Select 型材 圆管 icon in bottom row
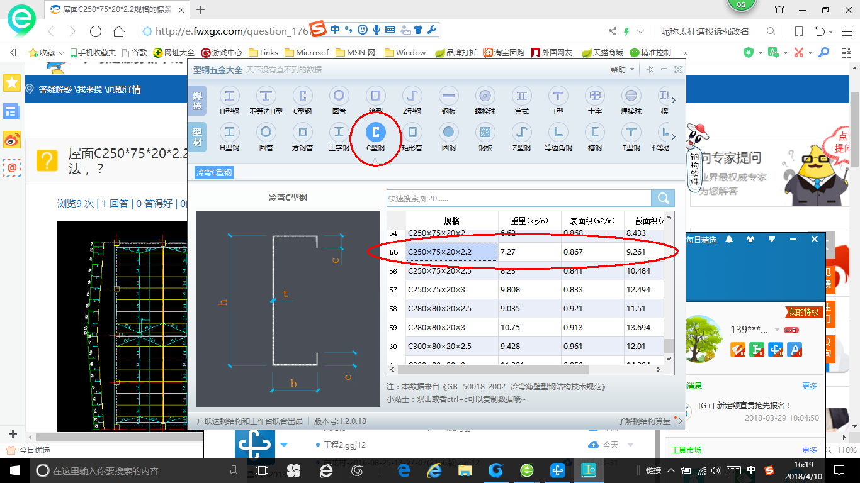Viewport: 860px width, 483px height. coord(266,132)
